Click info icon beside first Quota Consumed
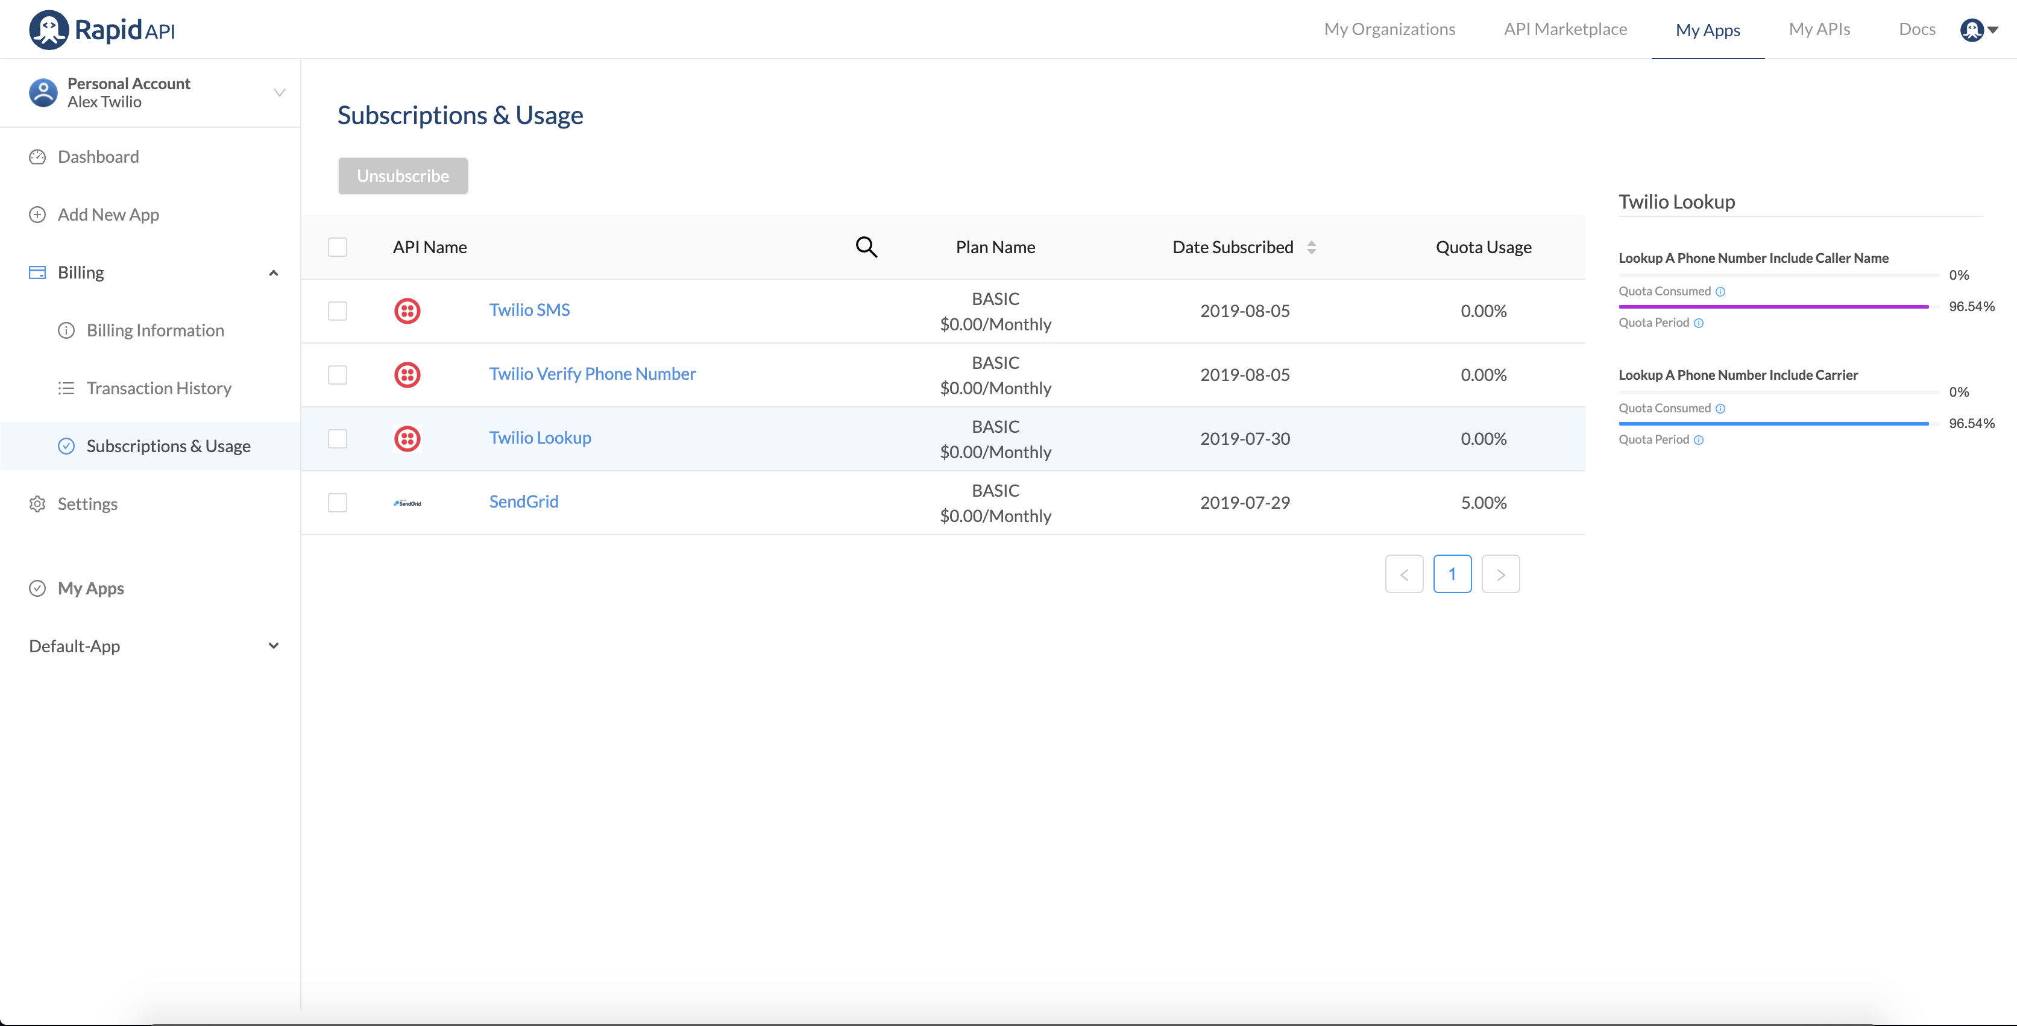Viewport: 2017px width, 1026px height. [x=1720, y=291]
